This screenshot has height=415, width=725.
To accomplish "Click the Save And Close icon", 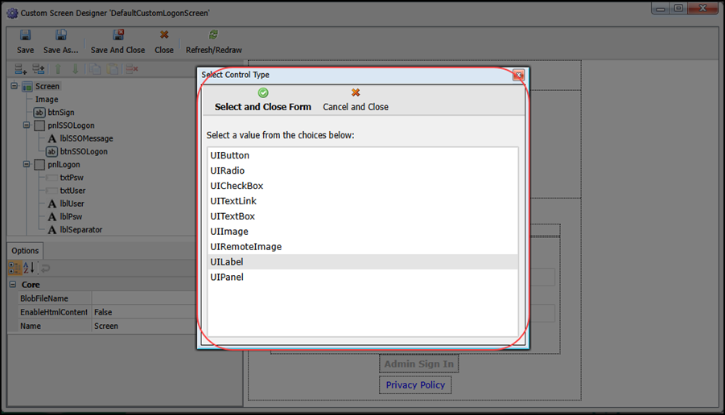I will (x=118, y=35).
